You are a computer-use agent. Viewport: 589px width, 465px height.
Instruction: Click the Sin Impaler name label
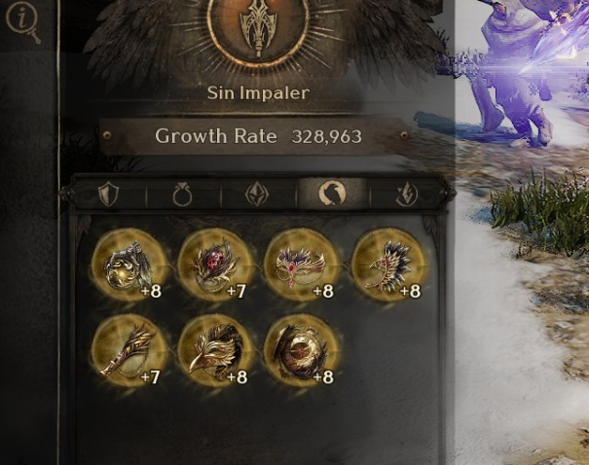click(258, 92)
